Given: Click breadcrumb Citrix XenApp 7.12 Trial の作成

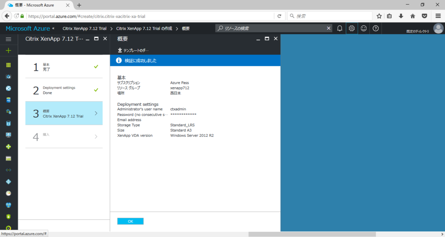Looking at the screenshot, I should tap(144, 28).
